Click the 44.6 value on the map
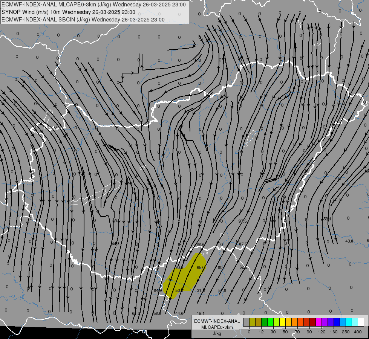The height and width of the screenshot is (339, 369). coord(179,314)
